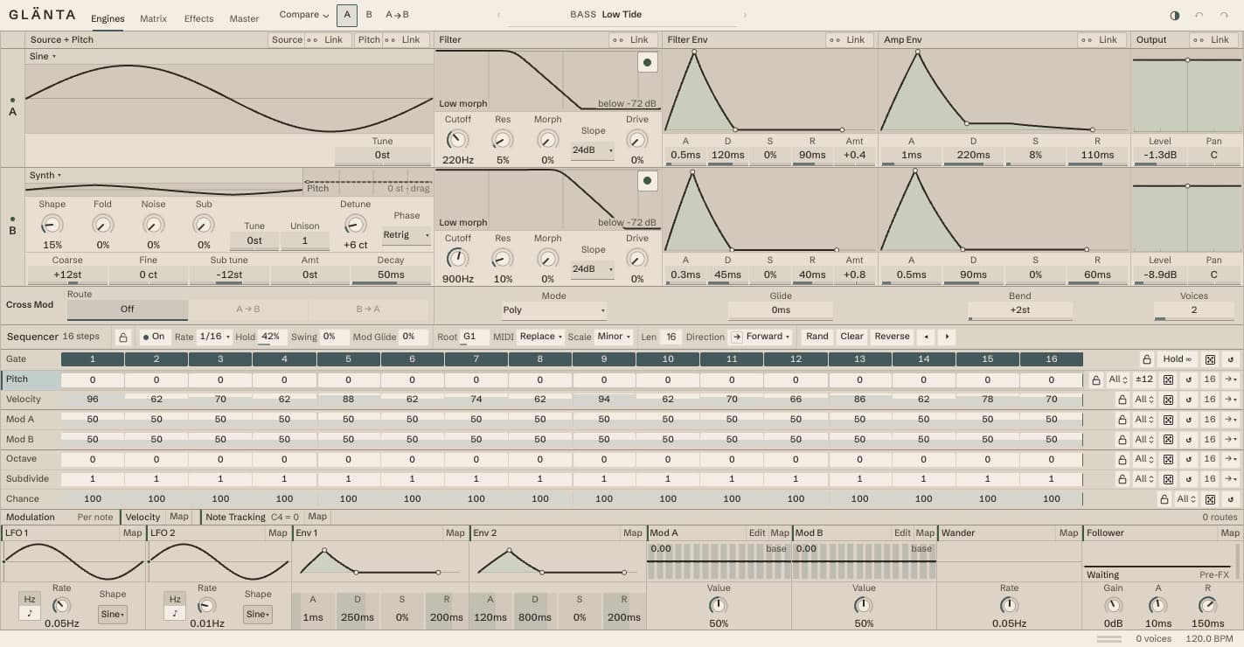Screen dimensions: 1244x647
Task: Lock the Velocity row
Action: point(1122,400)
